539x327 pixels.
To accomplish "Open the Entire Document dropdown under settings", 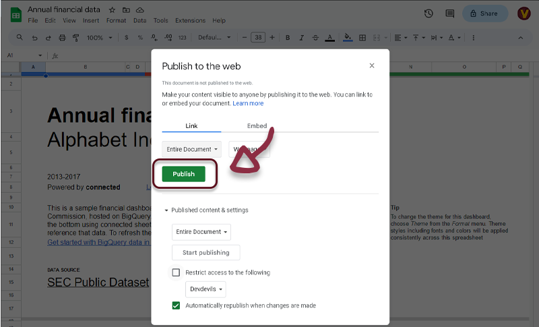I will coord(201,232).
